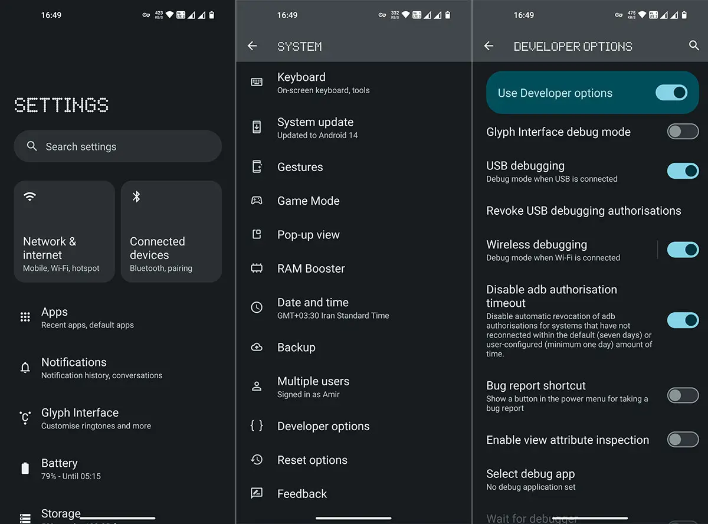Tap the Glyph Interface icon
The height and width of the screenshot is (524, 708).
tap(25, 418)
